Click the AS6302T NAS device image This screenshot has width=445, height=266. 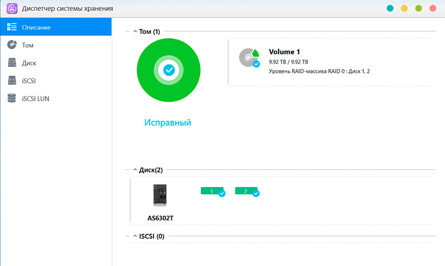[x=160, y=196]
